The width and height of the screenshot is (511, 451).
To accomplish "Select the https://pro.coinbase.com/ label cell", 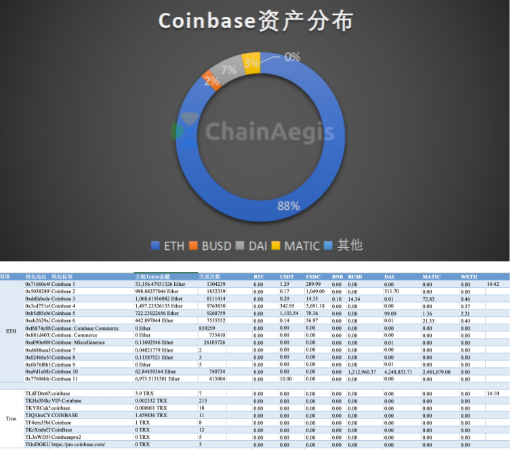I will pos(92,444).
